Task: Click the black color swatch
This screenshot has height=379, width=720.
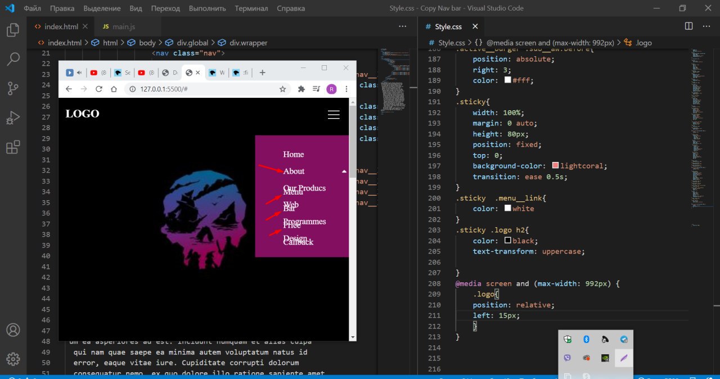Action: 508,241
